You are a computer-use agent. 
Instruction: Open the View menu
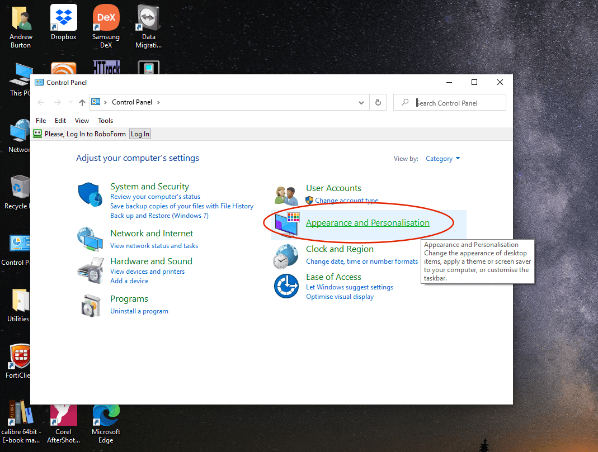click(82, 121)
